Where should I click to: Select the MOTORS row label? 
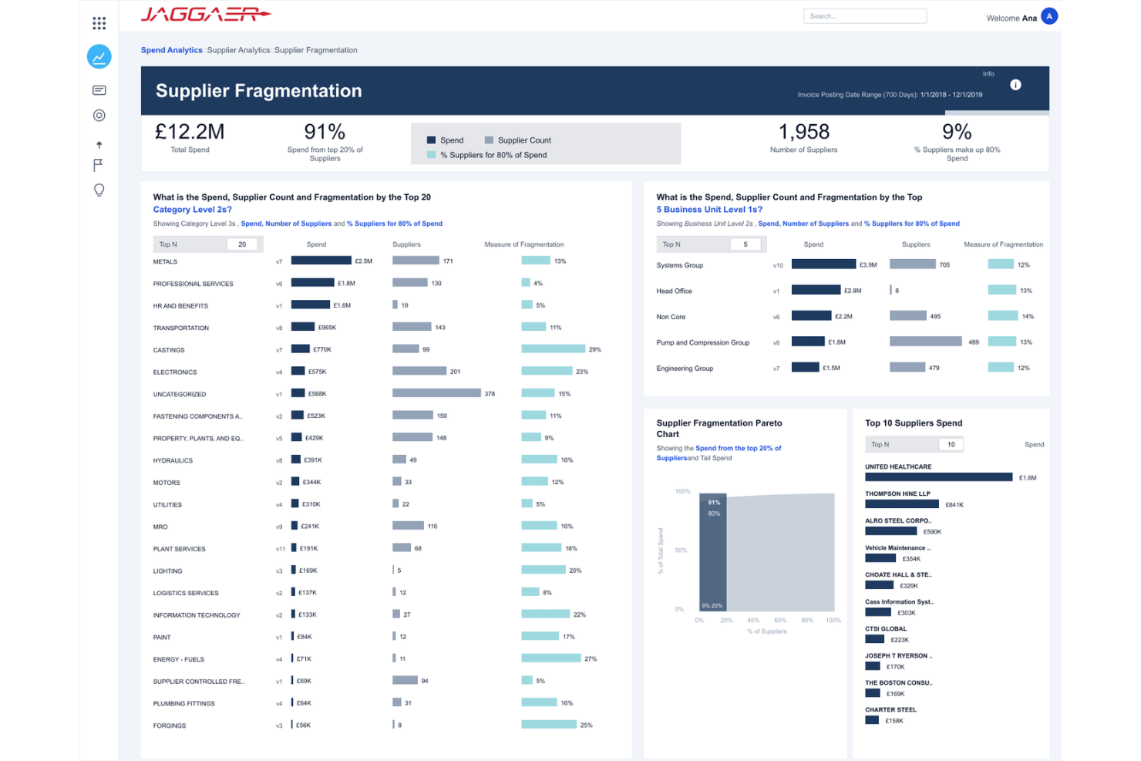coord(167,483)
